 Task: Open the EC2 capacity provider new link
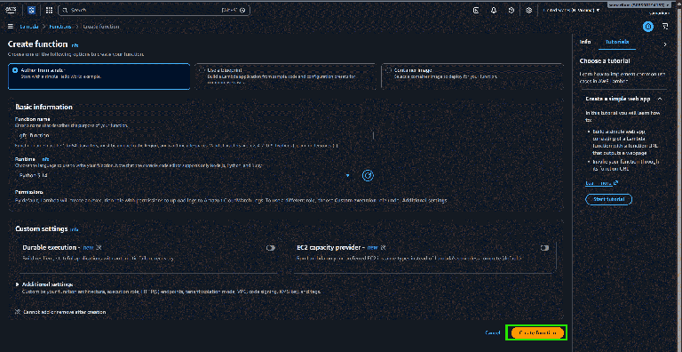coord(377,247)
